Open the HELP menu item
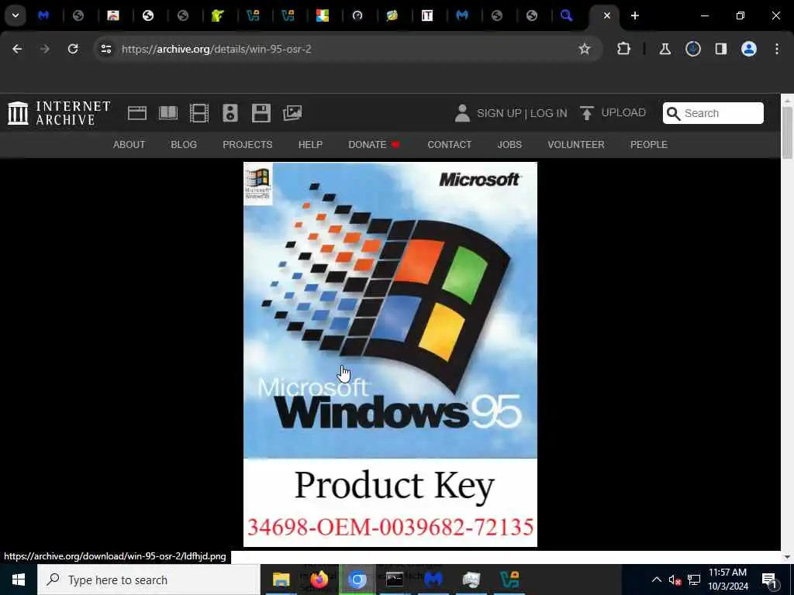 pyautogui.click(x=310, y=145)
